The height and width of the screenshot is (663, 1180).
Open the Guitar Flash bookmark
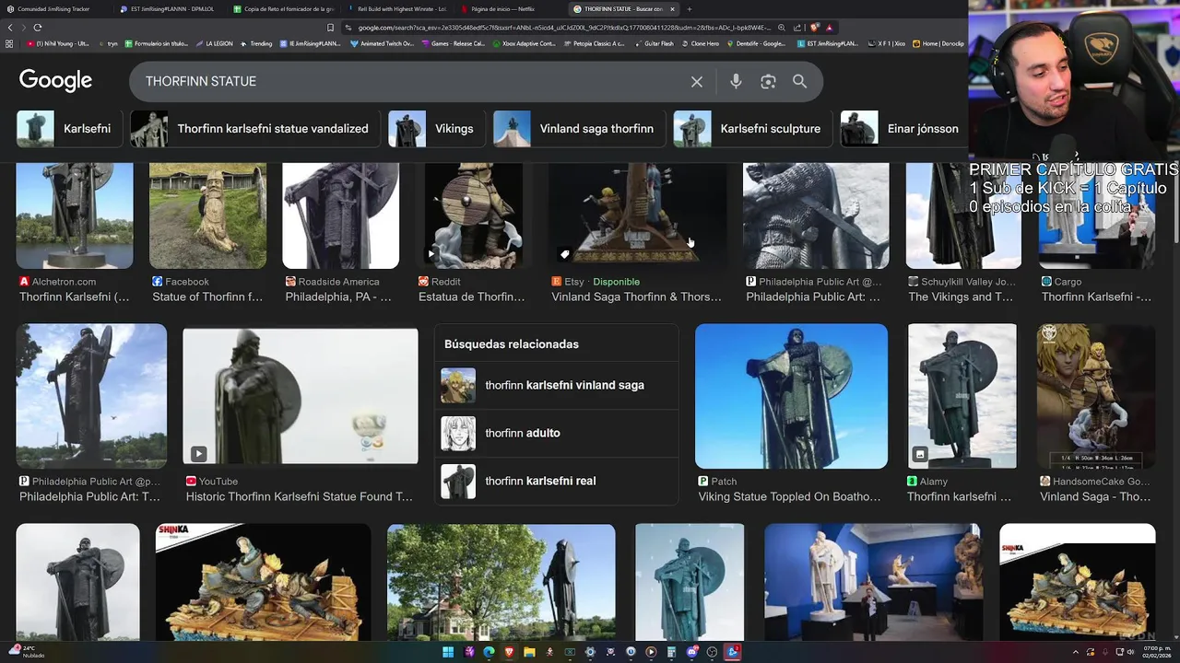coord(654,43)
